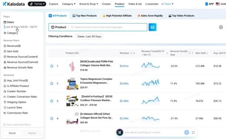Sort by Revenue Growth Rate arrows
This screenshot has width=226, height=139.
click(x=192, y=53)
